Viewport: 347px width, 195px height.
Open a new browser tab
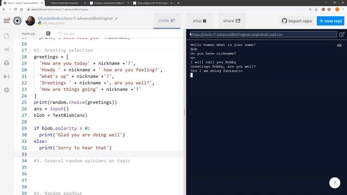point(178,3)
